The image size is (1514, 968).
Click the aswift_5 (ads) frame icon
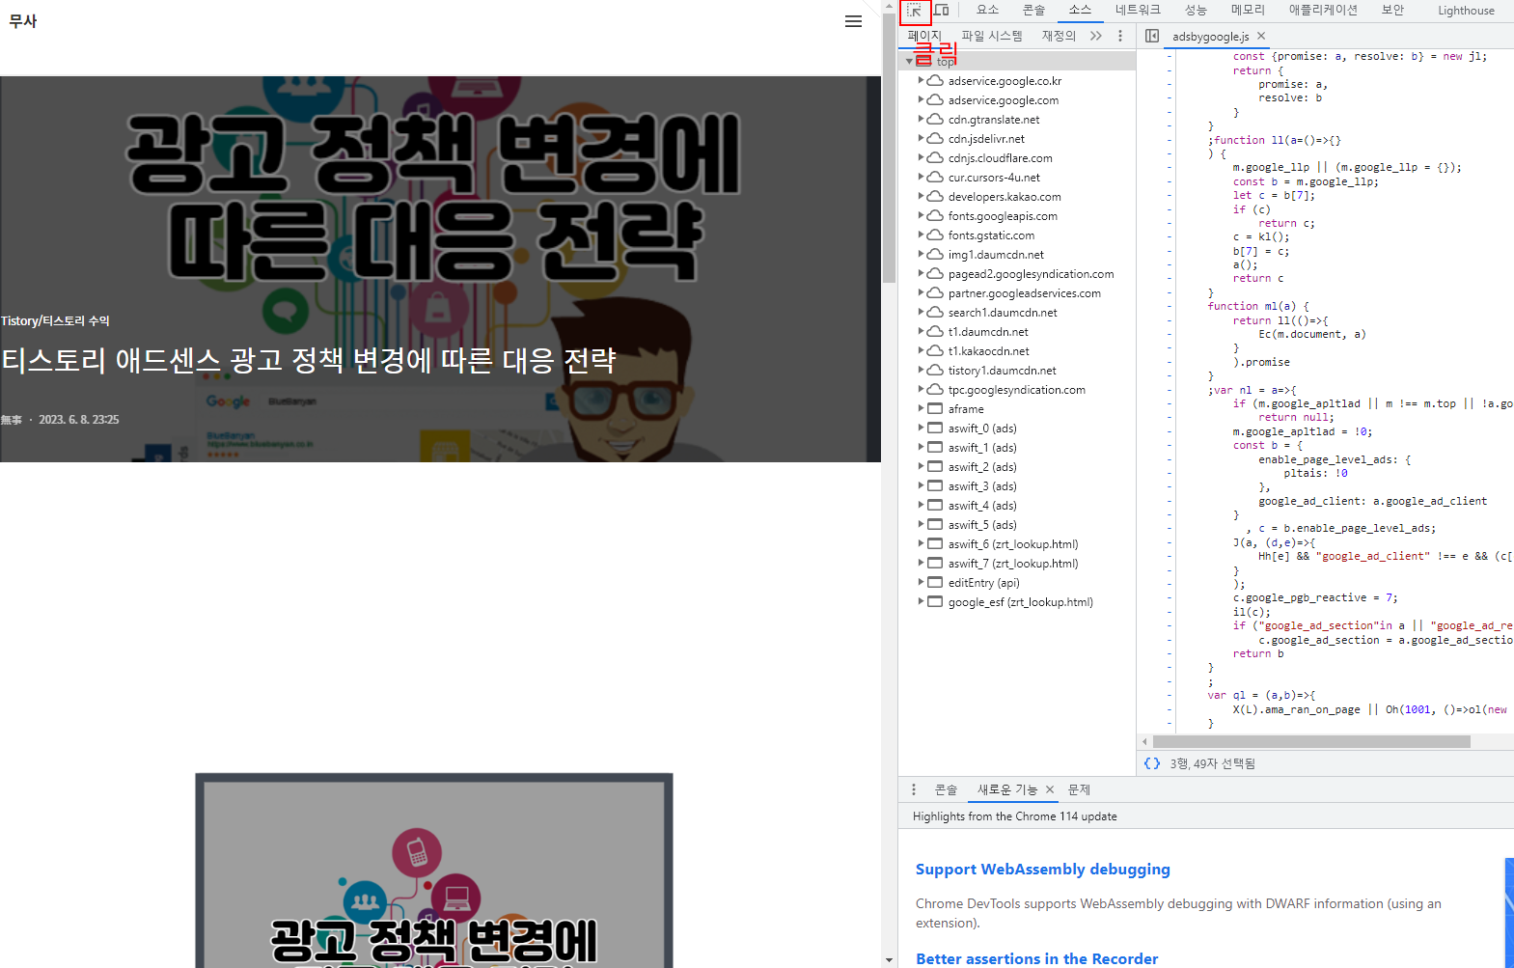(x=935, y=524)
